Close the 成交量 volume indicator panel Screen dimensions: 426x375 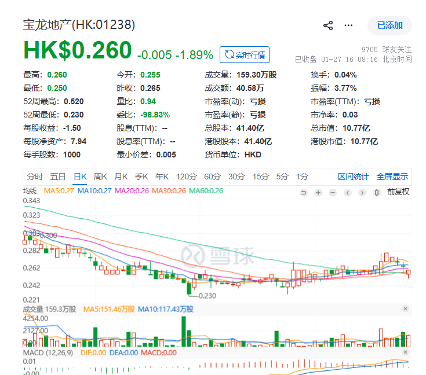pos(405,310)
